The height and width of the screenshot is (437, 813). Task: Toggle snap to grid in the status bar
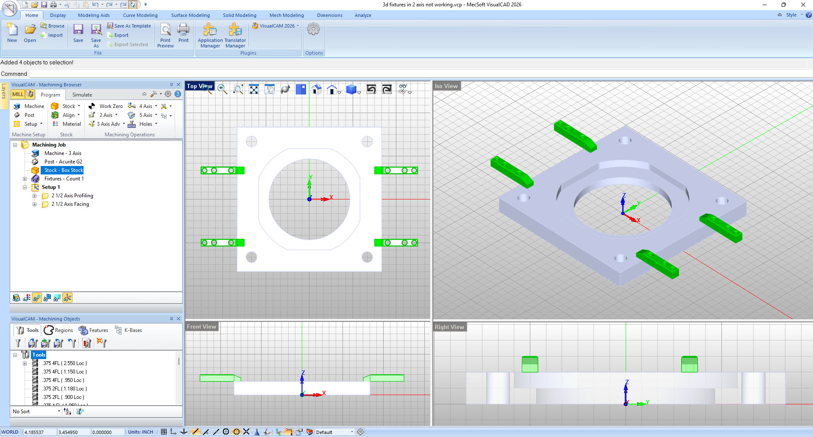[164, 431]
